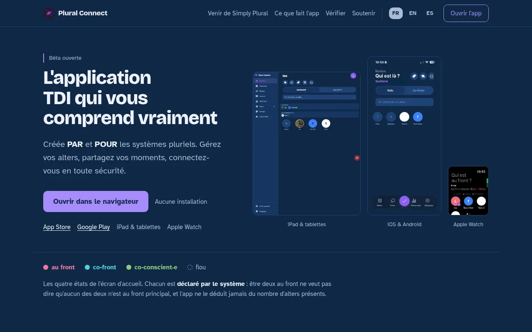
Task: Open the Ce que fait l'app section
Action: [297, 13]
